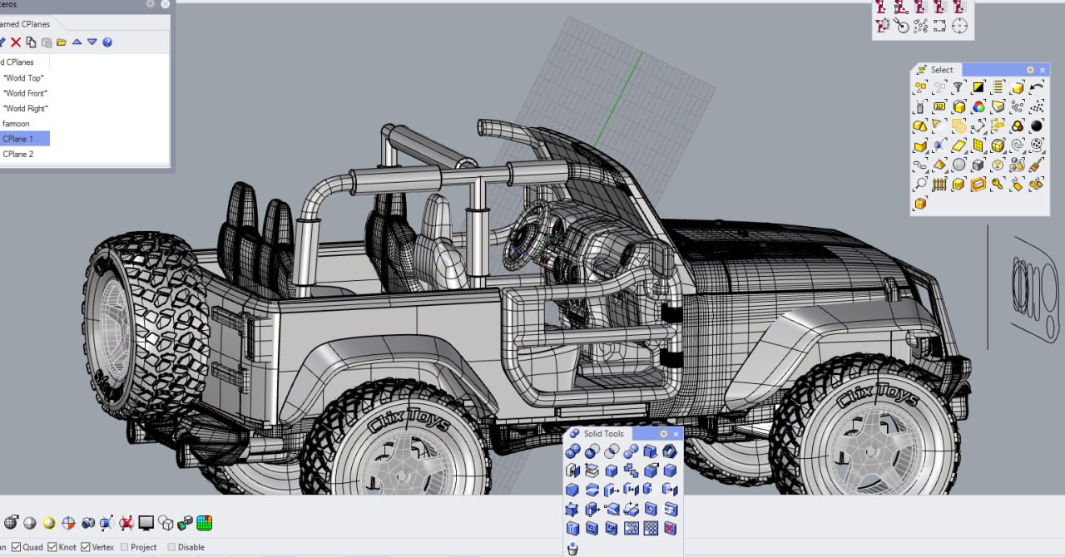Click the colorful grid icon in bottom toolbar
The height and width of the screenshot is (557, 1065).
point(204,523)
